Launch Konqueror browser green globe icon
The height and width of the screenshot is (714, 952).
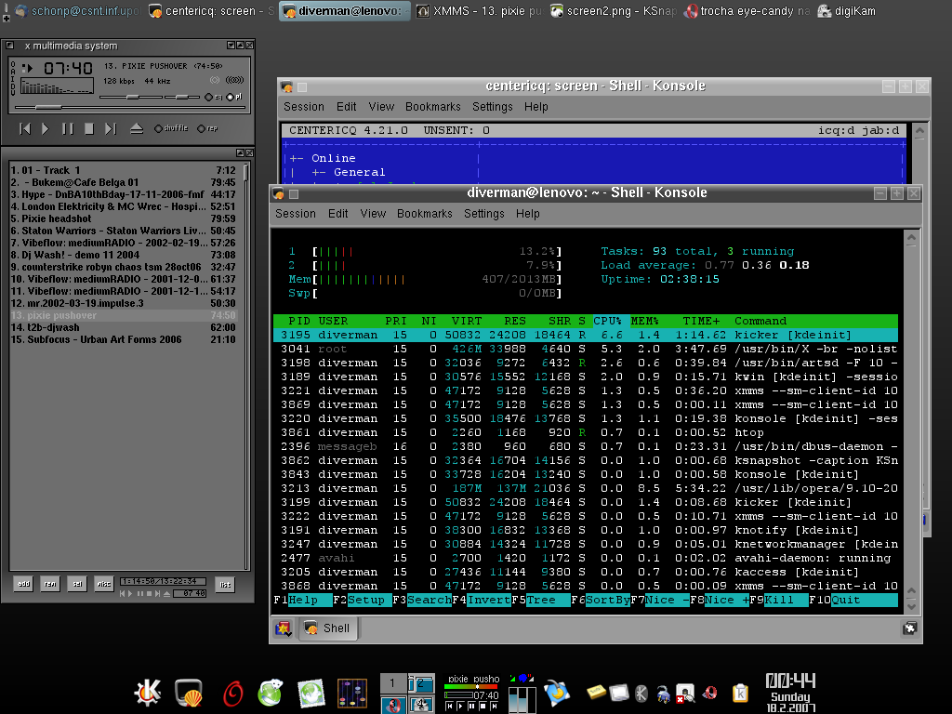pos(271,692)
